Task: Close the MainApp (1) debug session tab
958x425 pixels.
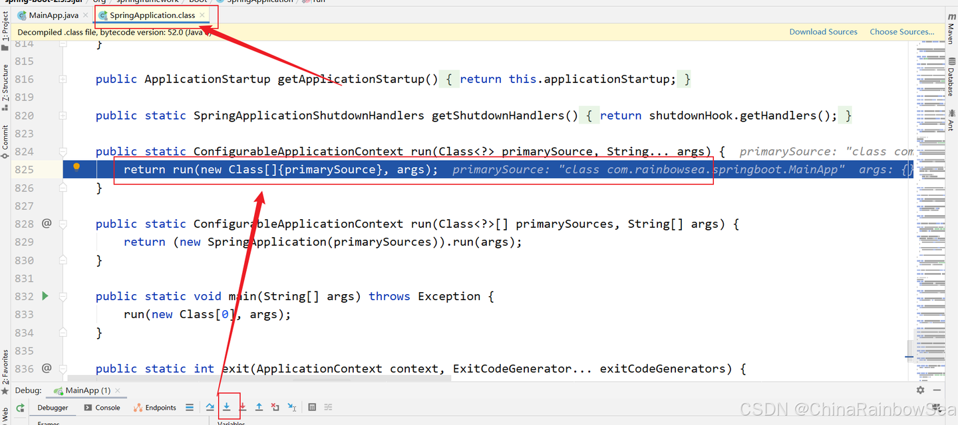Action: (x=118, y=390)
